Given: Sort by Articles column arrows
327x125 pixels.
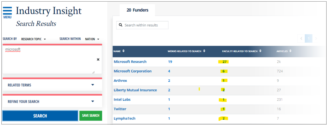Looking at the screenshot, I should [x=290, y=51].
